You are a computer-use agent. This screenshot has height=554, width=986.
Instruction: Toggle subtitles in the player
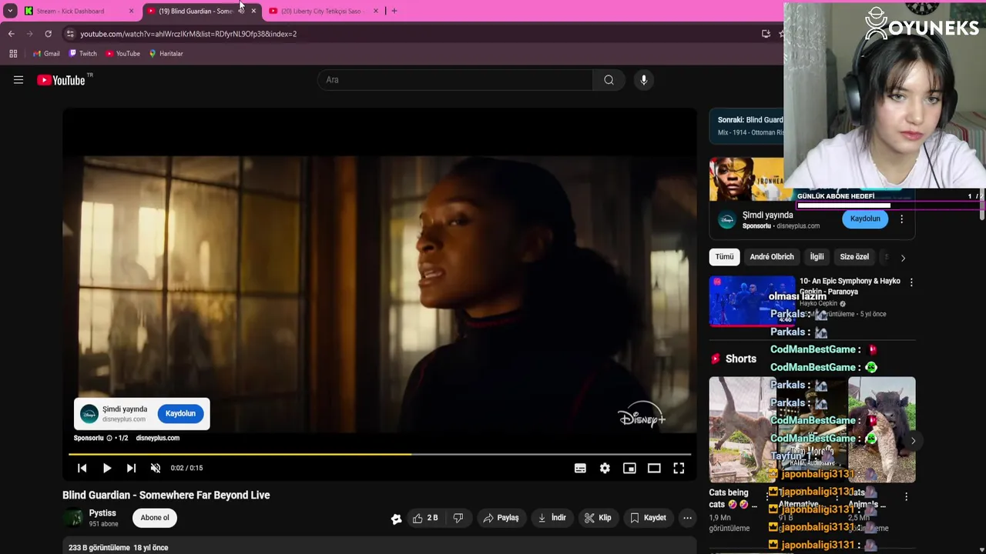click(x=580, y=468)
